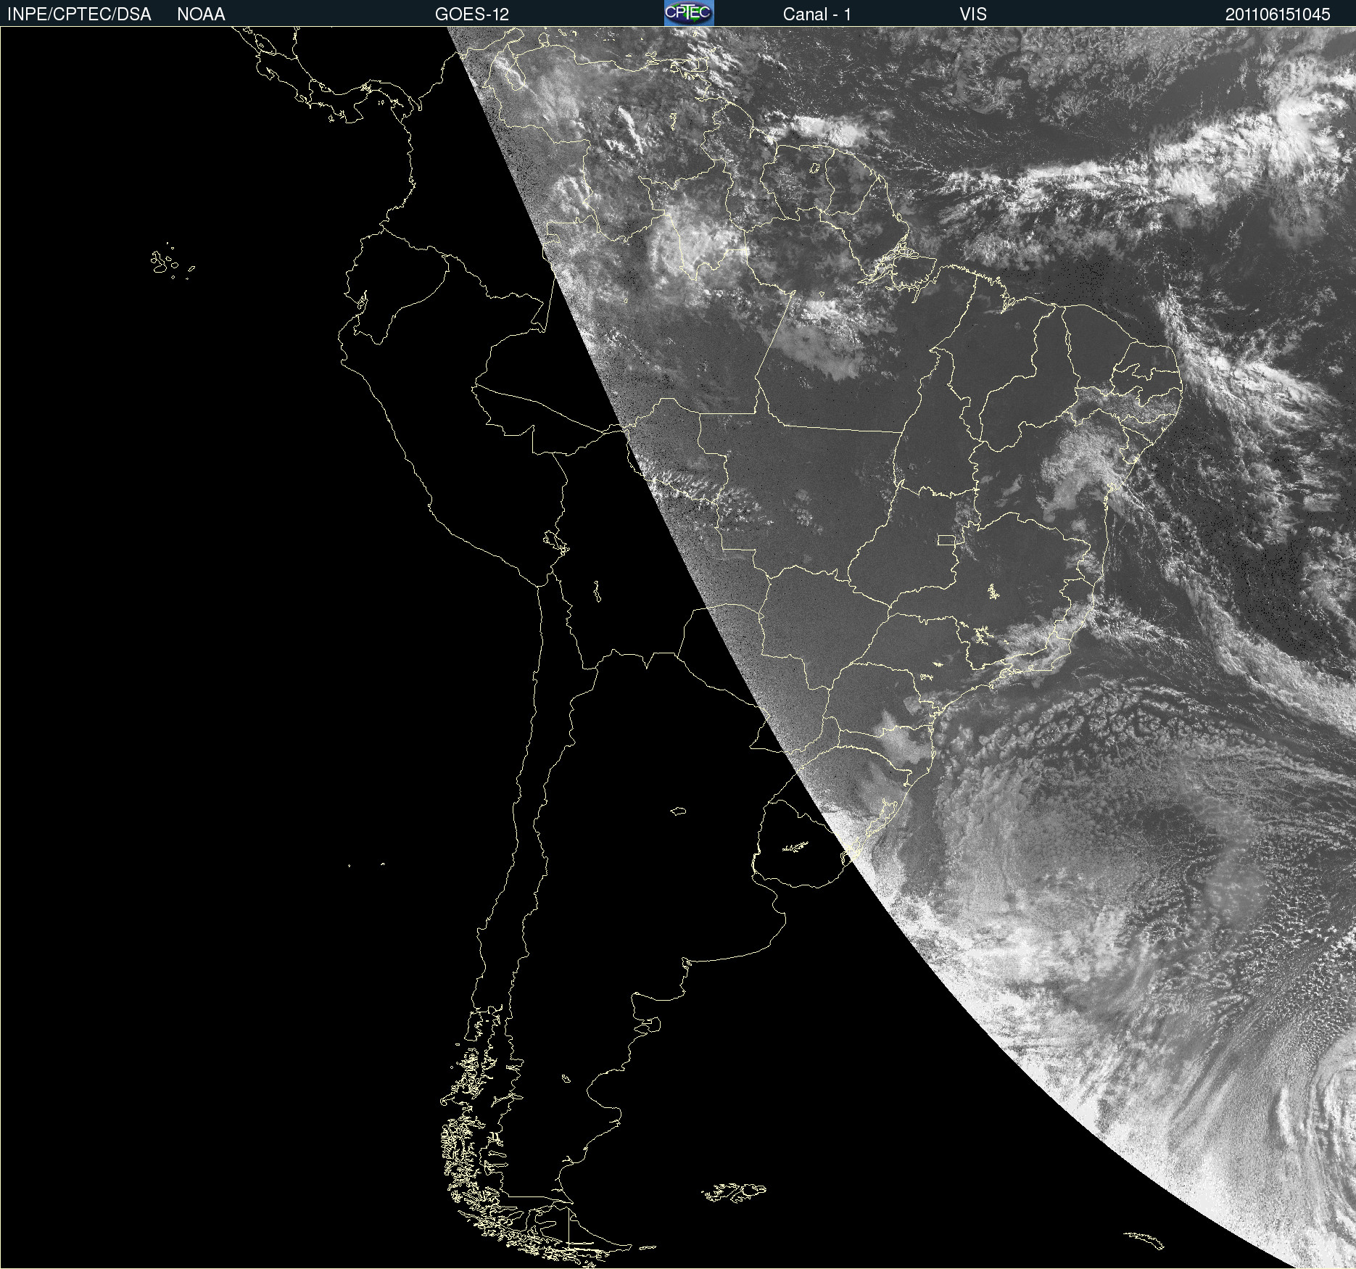Click the NOAA label in header
This screenshot has width=1356, height=1269.
tap(201, 15)
